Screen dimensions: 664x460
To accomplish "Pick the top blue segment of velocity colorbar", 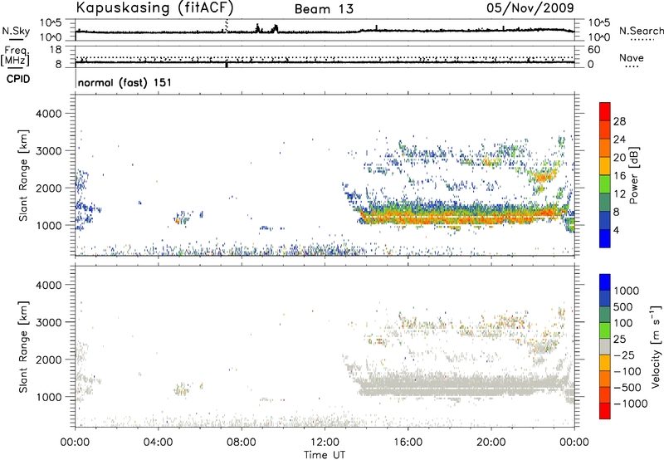I will click(605, 282).
